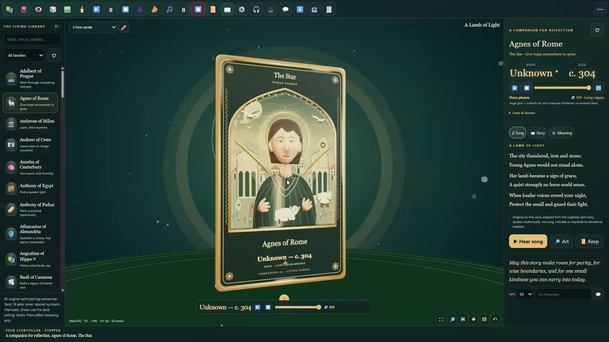
Task: Select Adalbert of Prague in the library
Action: [x=30, y=79]
